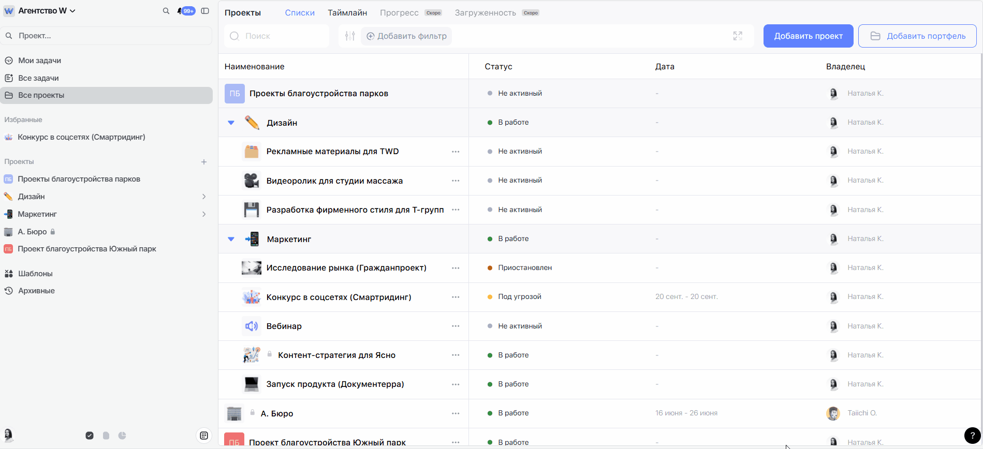Click the plus icon next to Проекты

click(204, 162)
